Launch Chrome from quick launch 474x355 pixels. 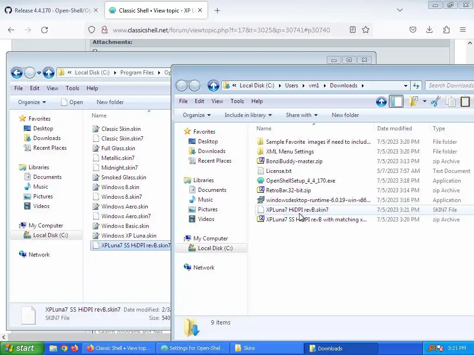pyautogui.click(x=64, y=349)
